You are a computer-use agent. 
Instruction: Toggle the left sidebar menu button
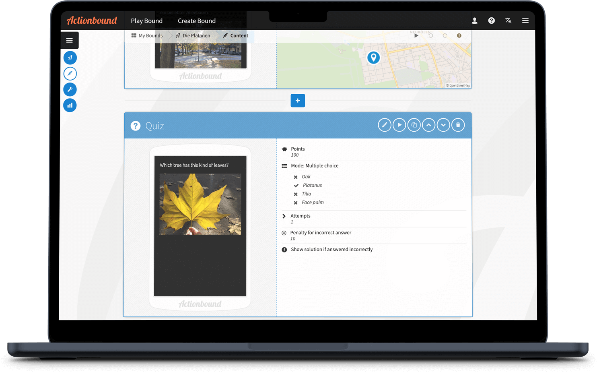[70, 40]
